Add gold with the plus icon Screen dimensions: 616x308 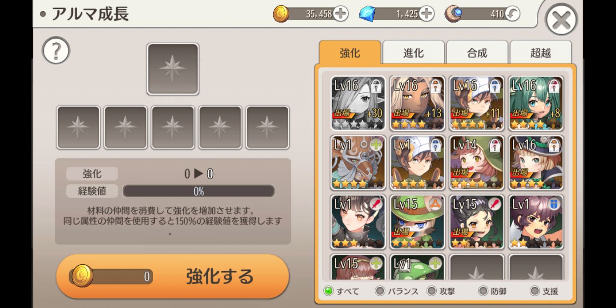pos(341,14)
